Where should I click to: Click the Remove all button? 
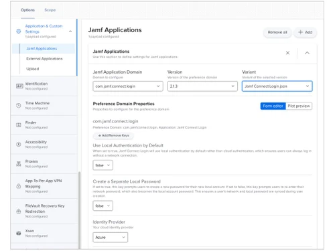pyautogui.click(x=277, y=32)
